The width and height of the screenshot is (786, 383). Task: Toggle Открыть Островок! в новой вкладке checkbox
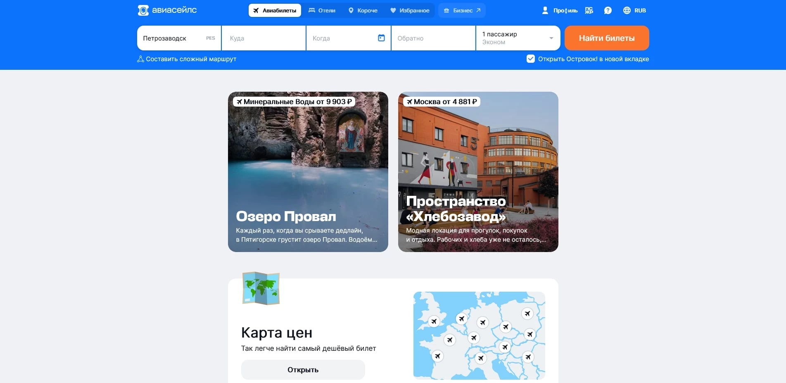pyautogui.click(x=530, y=59)
